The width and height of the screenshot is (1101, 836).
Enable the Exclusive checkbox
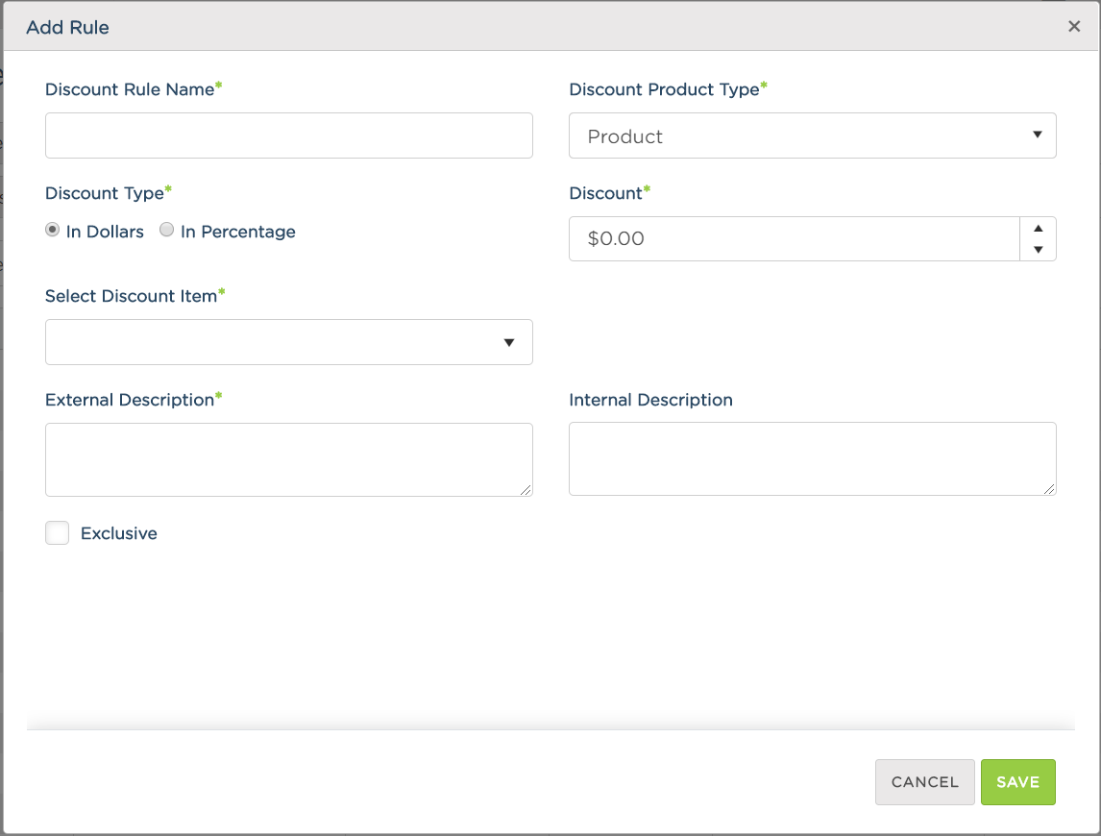58,532
